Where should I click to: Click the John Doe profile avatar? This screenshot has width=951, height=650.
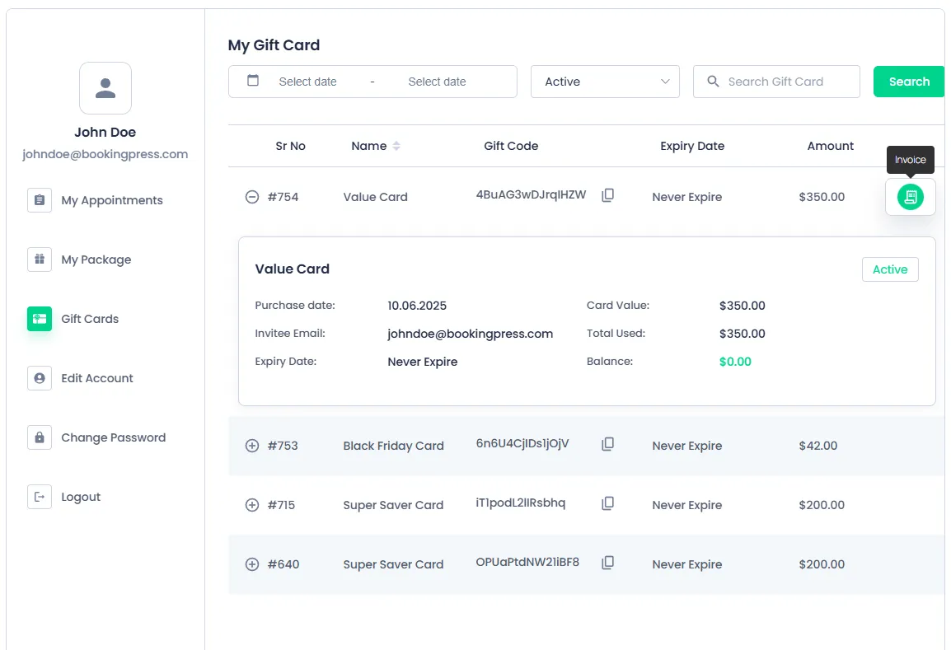(105, 88)
